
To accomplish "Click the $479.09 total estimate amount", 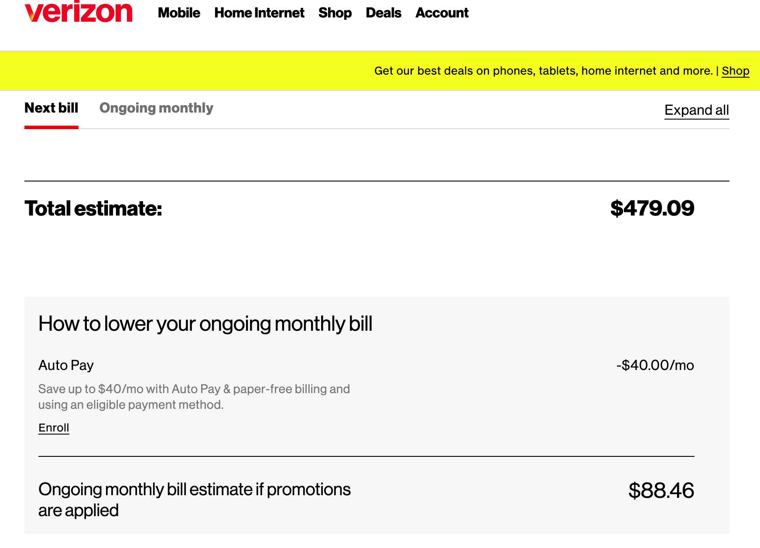I will pyautogui.click(x=652, y=208).
